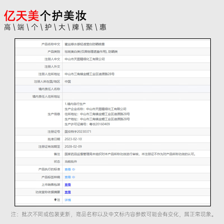Image resolution: width=224 pixels, height=224 pixels.
Task: Select product name 蜜丝婷水感轻透莹白防晒喷雾
Action: (x=85, y=44)
